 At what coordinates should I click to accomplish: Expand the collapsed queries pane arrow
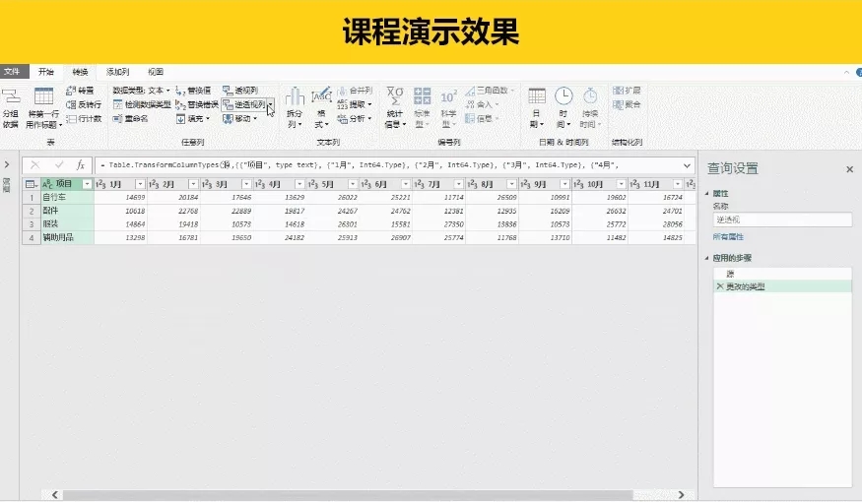pyautogui.click(x=7, y=164)
